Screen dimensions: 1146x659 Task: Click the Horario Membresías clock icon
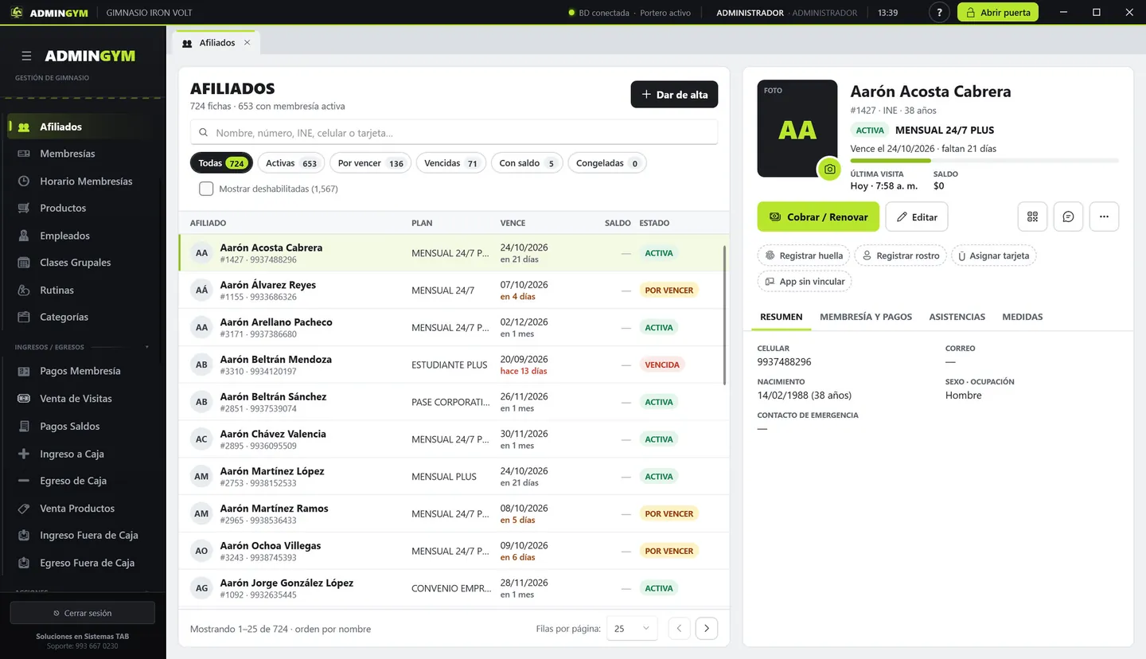coord(24,181)
